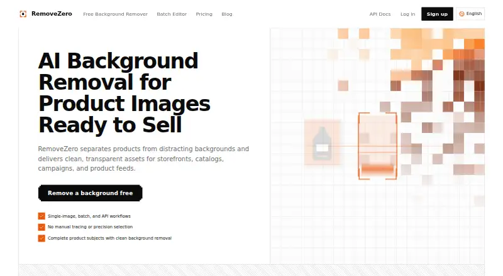The height and width of the screenshot is (276, 503).
Task: Click Remove a background free button
Action: tap(90, 193)
